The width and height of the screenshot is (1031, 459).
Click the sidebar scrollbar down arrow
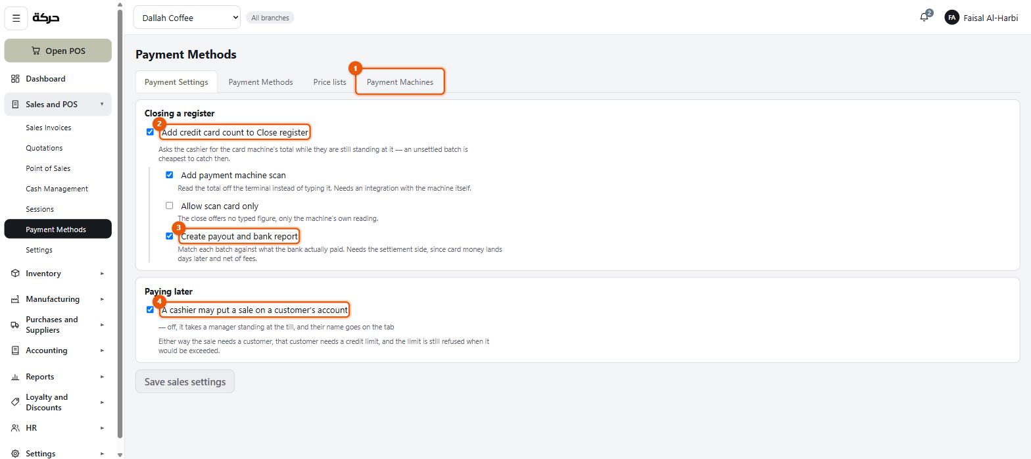[x=120, y=454]
